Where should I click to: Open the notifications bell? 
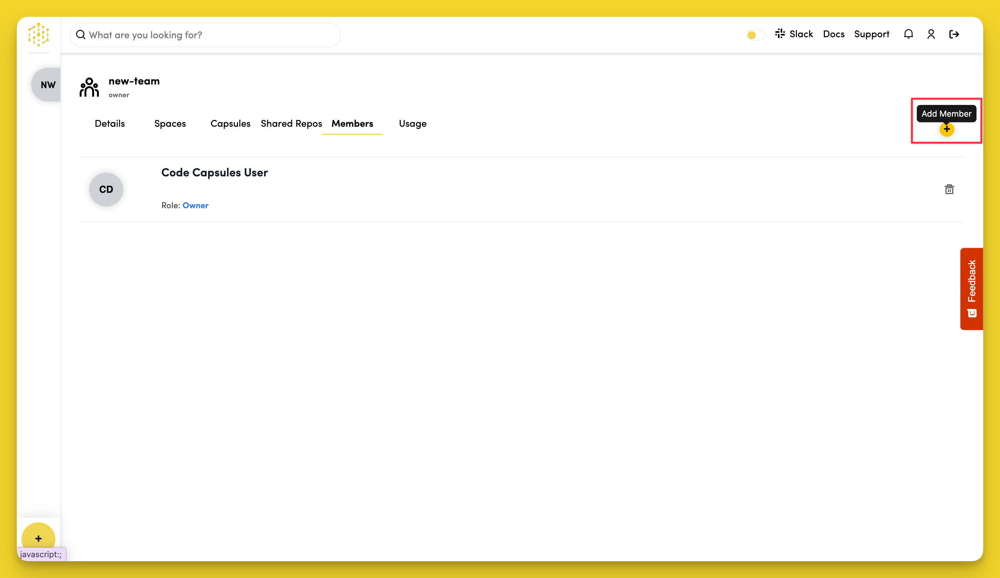point(908,35)
